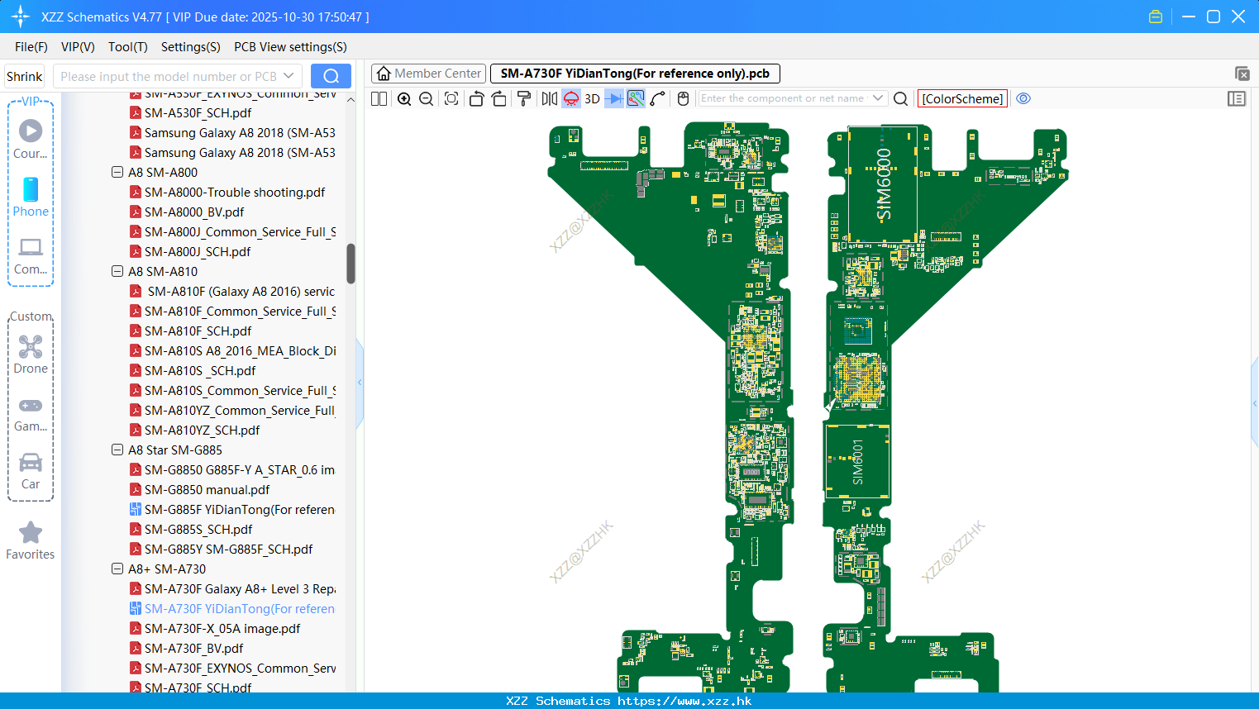The width and height of the screenshot is (1259, 709).
Task: Open SM-A730F Galaxy A8+ Level 3 Repair file
Action: (240, 589)
